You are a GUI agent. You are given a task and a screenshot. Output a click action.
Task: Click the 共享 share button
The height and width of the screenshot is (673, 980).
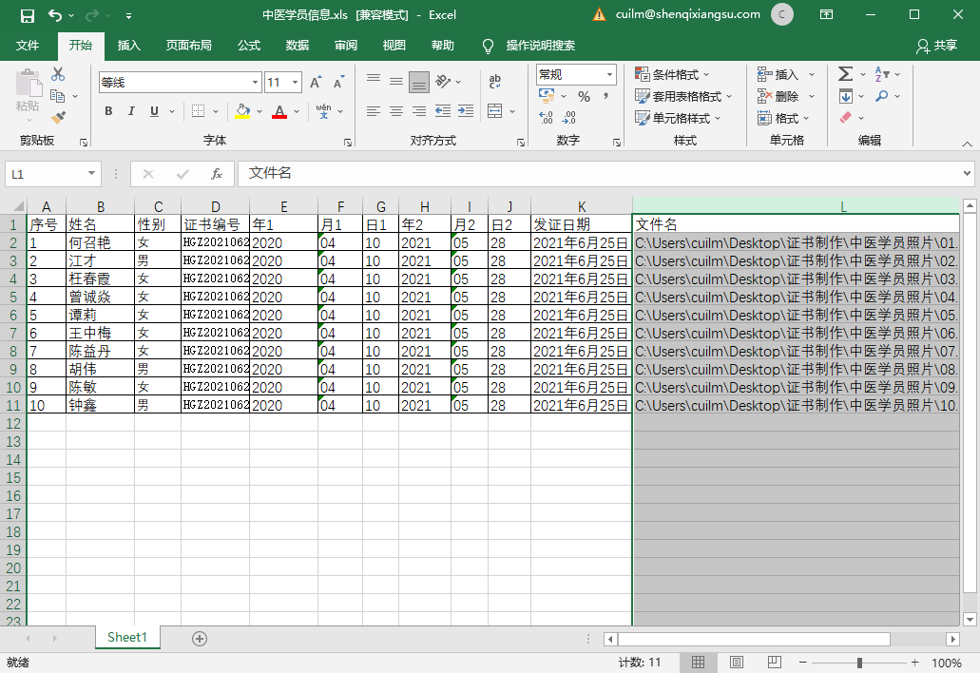pos(937,46)
